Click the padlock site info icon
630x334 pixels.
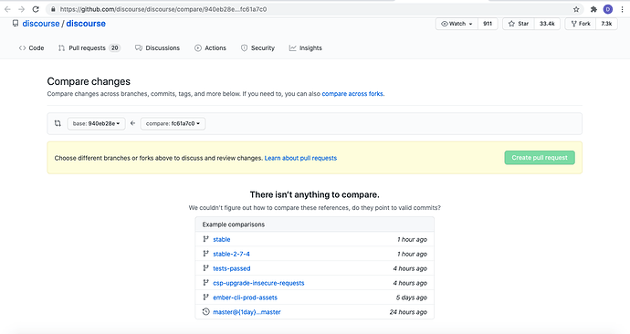53,9
